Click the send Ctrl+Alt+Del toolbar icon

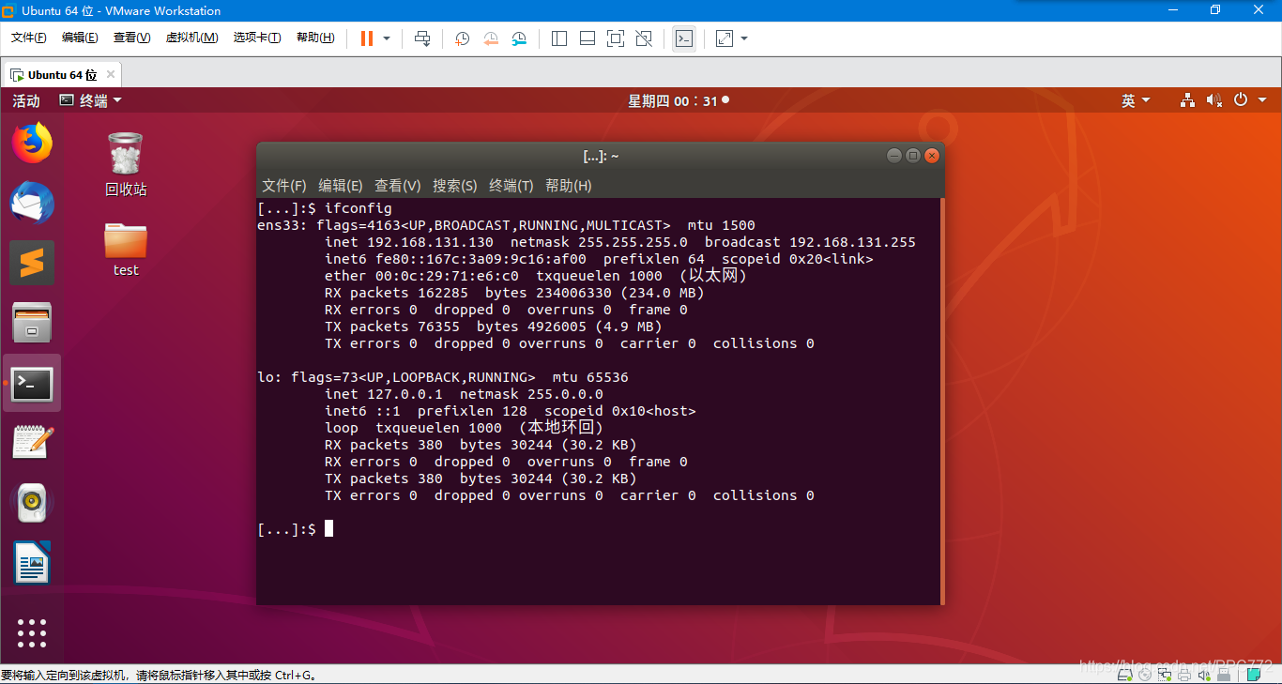(422, 38)
